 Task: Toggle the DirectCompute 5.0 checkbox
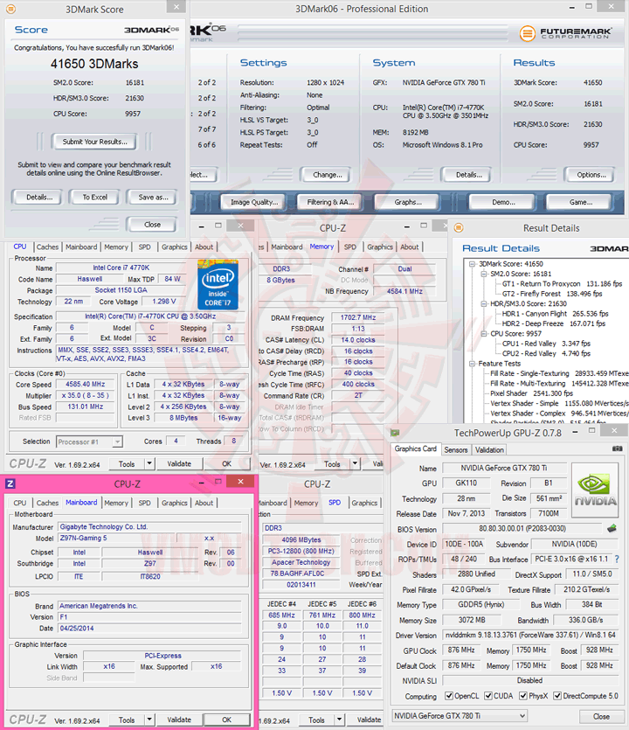(557, 696)
